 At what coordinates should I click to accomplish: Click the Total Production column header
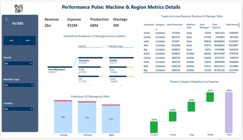175,25
